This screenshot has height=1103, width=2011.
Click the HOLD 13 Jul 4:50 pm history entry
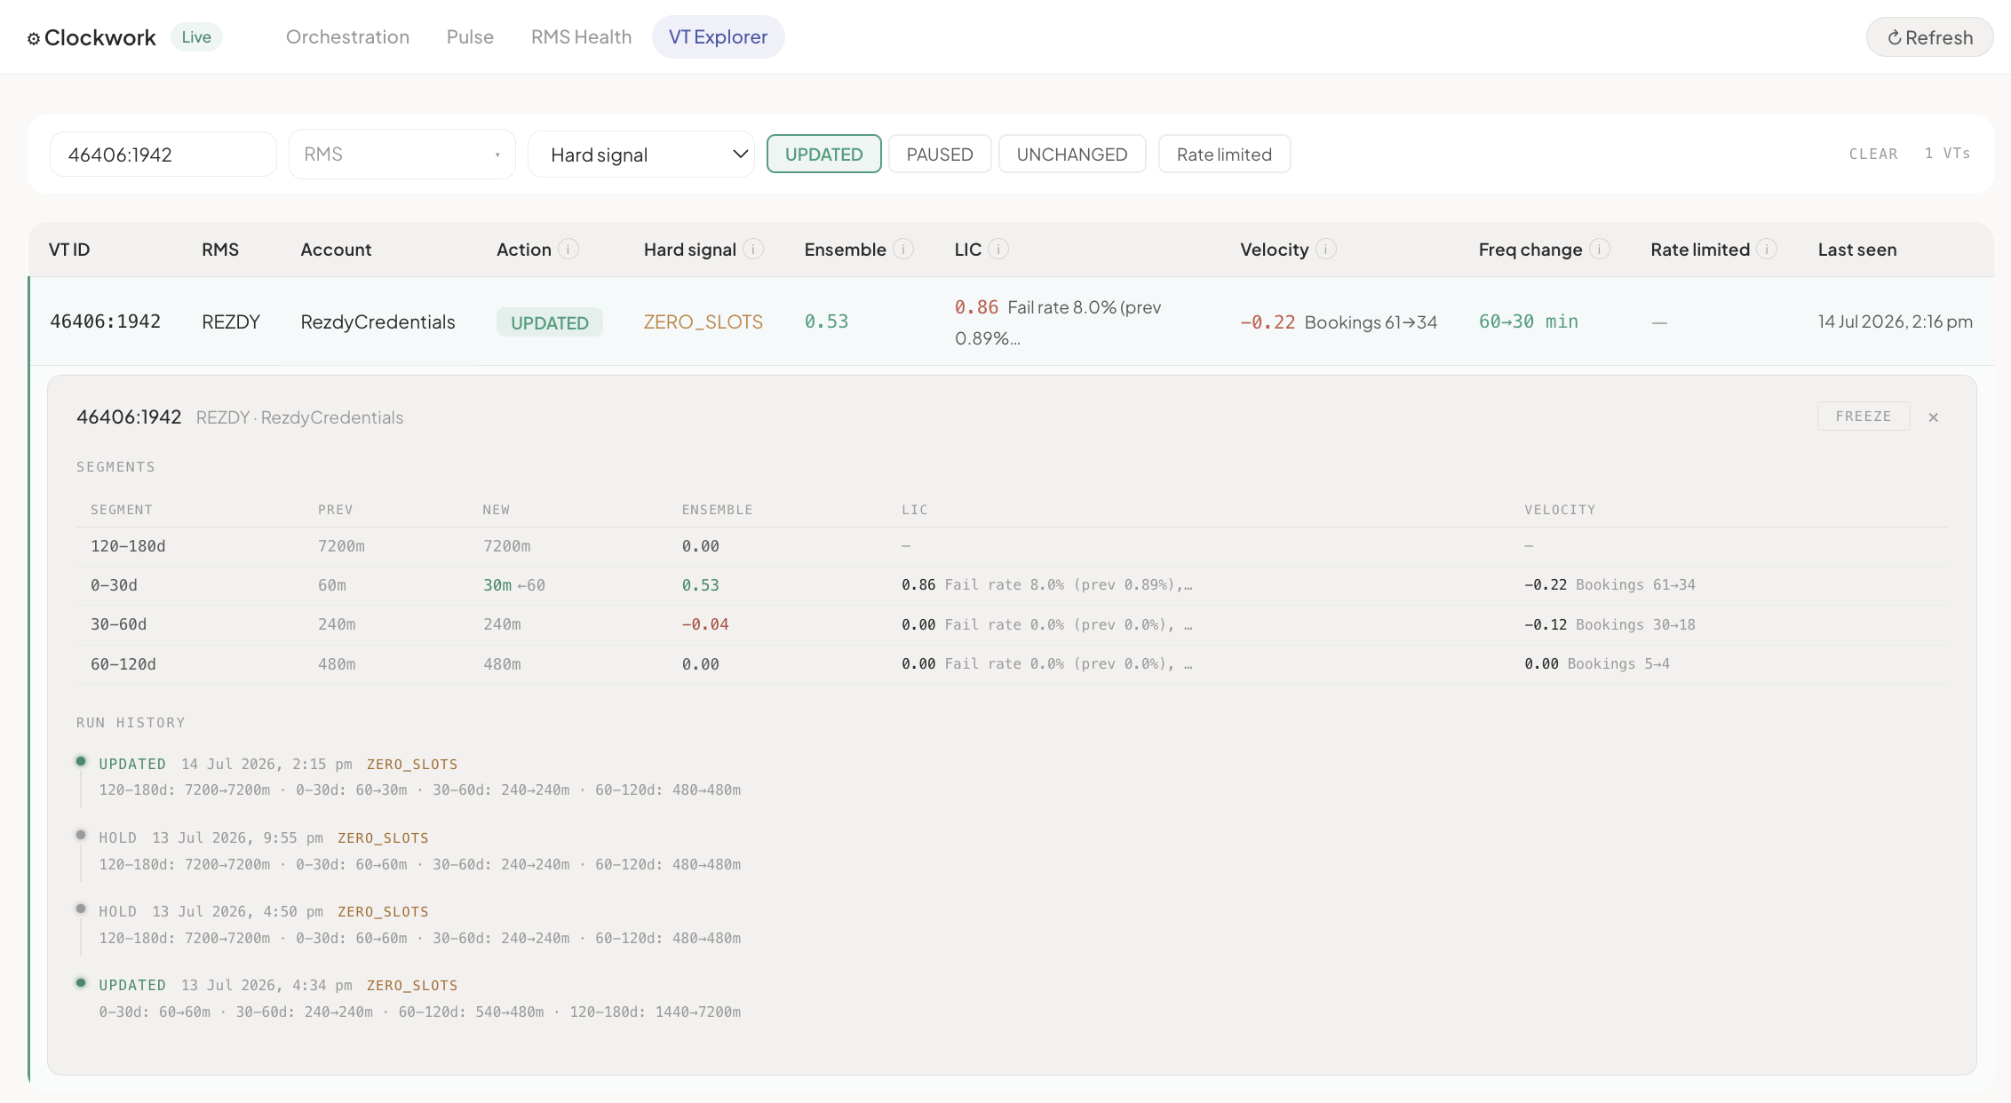[419, 924]
